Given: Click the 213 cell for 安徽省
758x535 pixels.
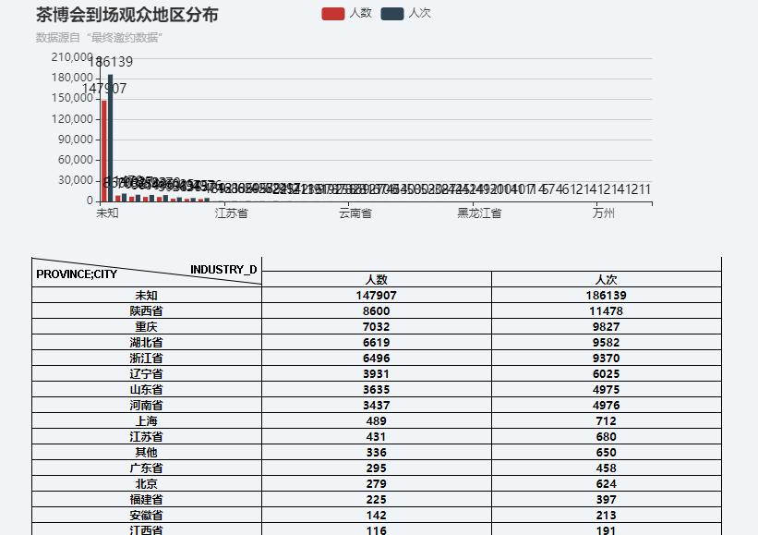Looking at the screenshot, I should (607, 516).
